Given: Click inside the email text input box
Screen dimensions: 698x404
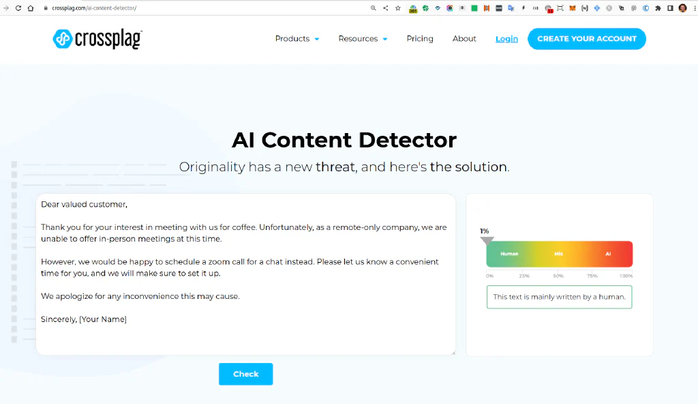Looking at the screenshot, I should pos(245,274).
